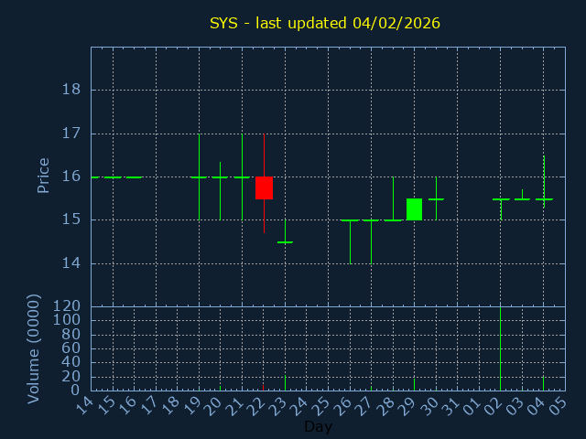This screenshot has height=439, width=586.
Task: Select the 17 price axis tick
Action: 71,134
